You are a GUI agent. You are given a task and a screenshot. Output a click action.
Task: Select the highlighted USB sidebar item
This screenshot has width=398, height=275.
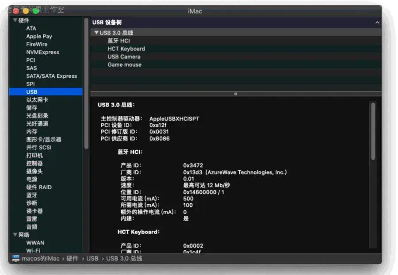(46, 92)
